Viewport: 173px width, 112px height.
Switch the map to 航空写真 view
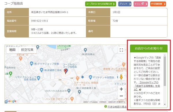pos(27,50)
